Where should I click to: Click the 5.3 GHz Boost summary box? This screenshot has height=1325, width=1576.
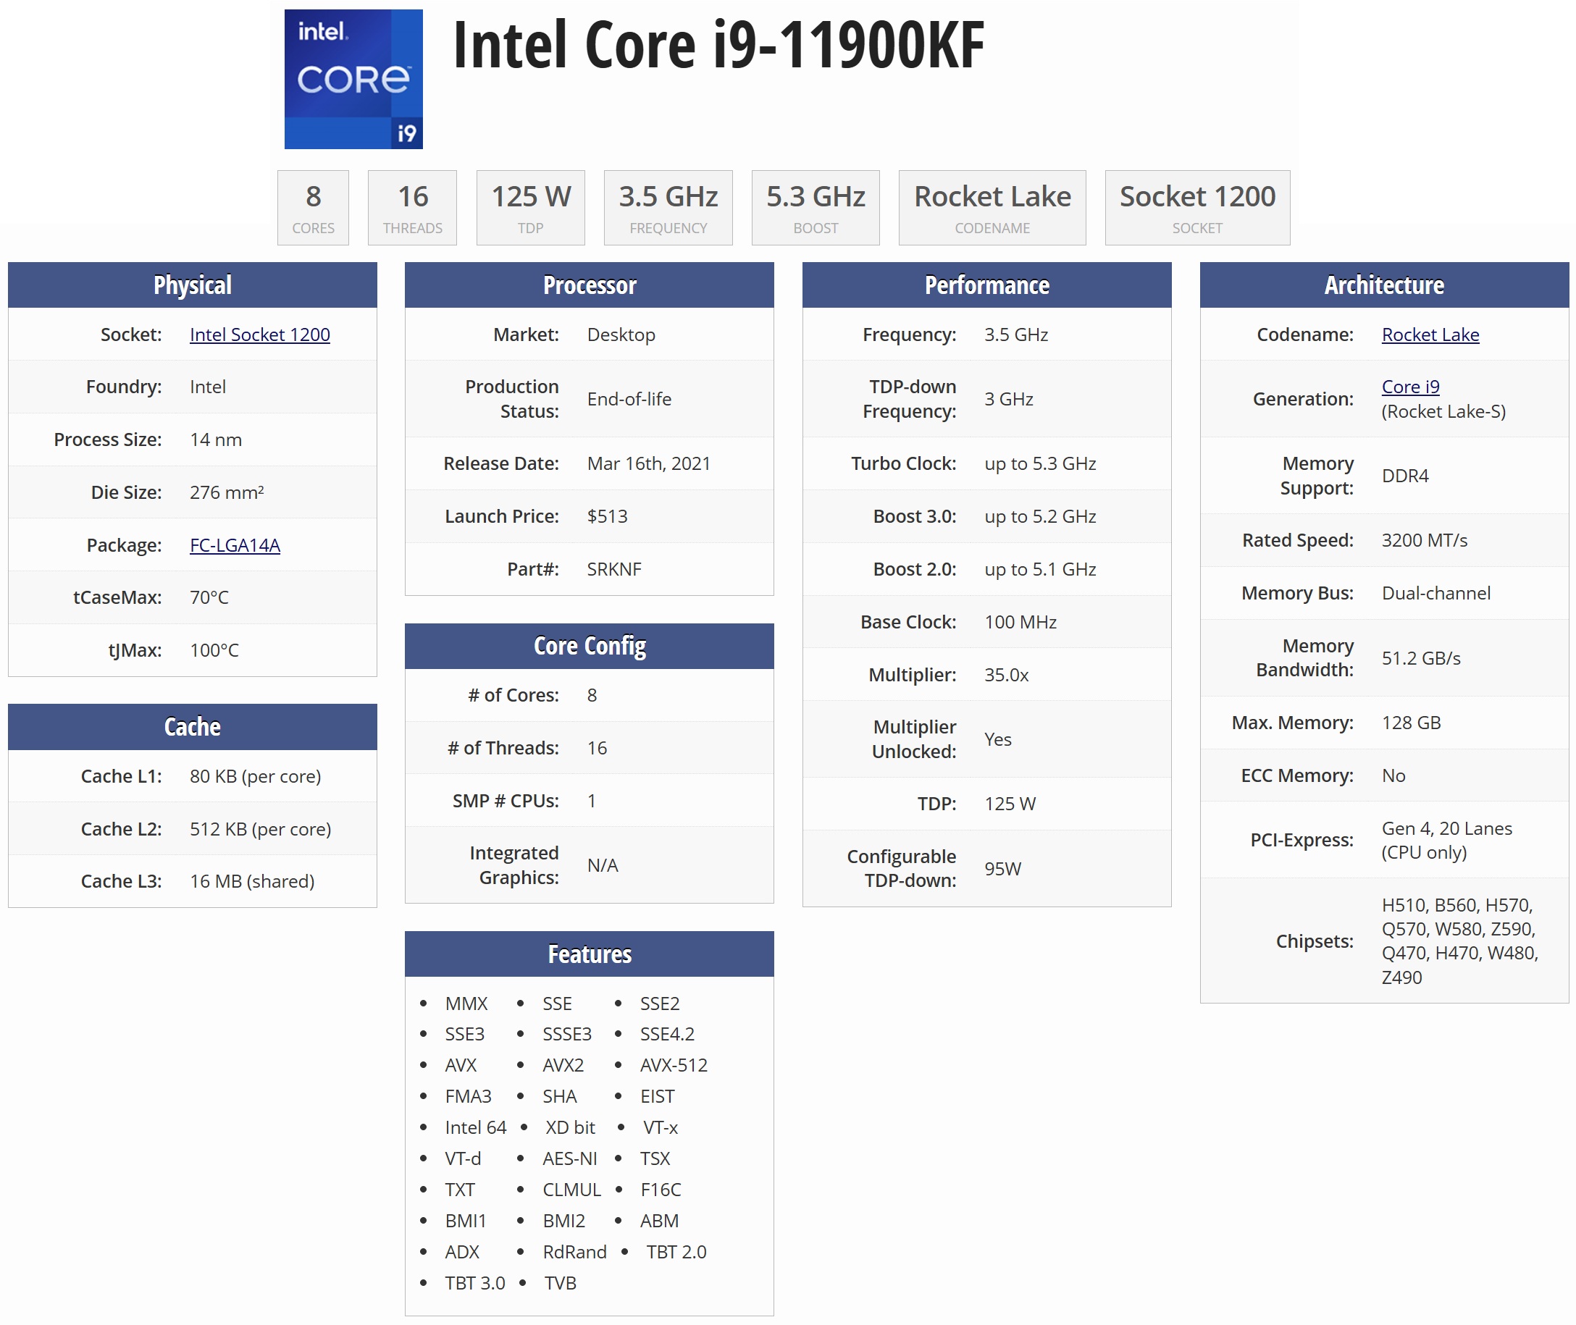click(x=815, y=207)
